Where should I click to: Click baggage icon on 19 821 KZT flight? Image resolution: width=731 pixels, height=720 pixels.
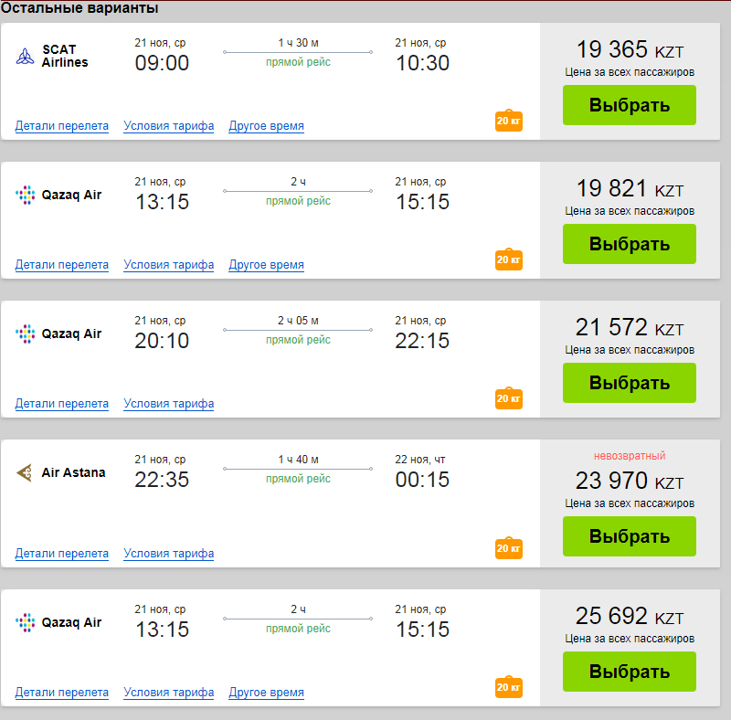point(509,259)
